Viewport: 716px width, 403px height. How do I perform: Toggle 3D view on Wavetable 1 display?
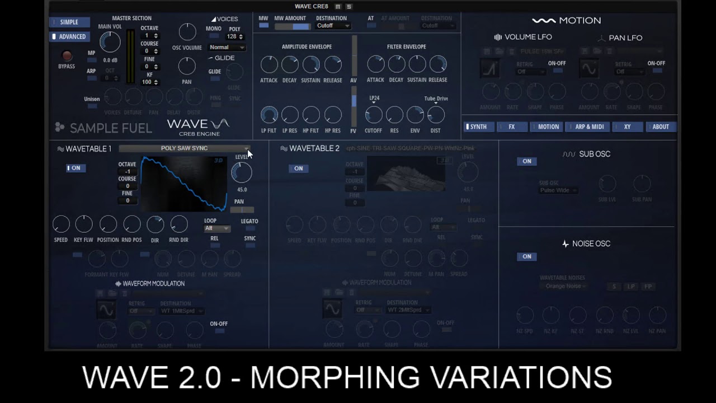click(x=218, y=160)
